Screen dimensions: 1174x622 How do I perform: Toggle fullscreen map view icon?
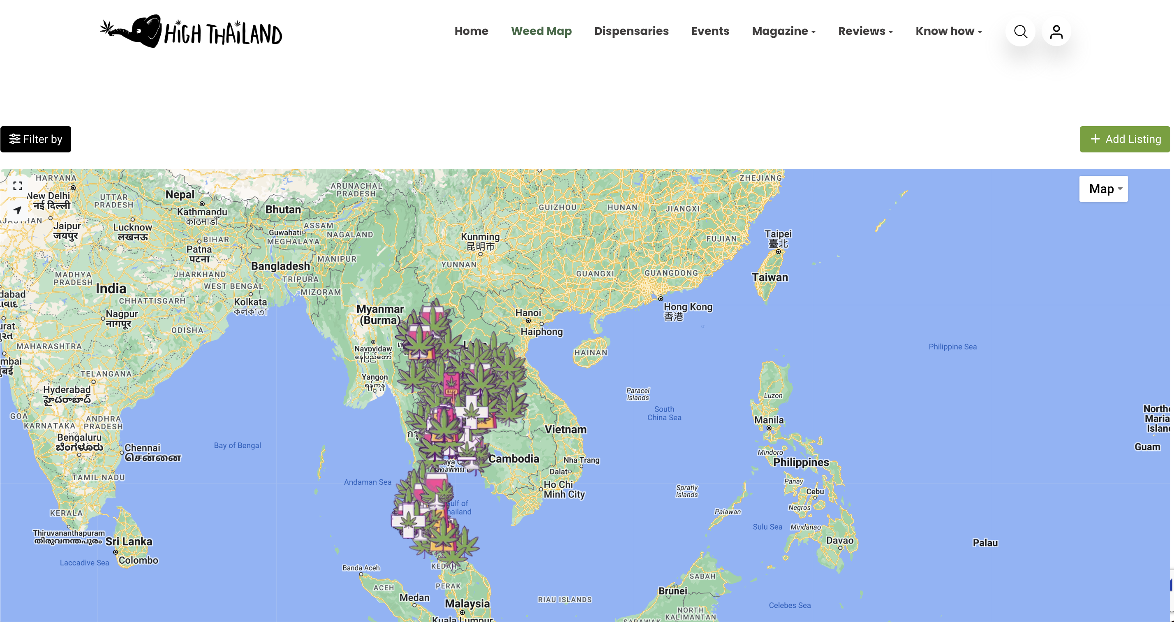click(17, 186)
